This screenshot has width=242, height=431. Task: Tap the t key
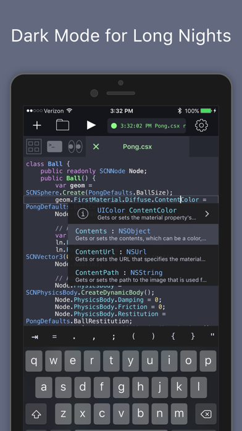pos(111,361)
